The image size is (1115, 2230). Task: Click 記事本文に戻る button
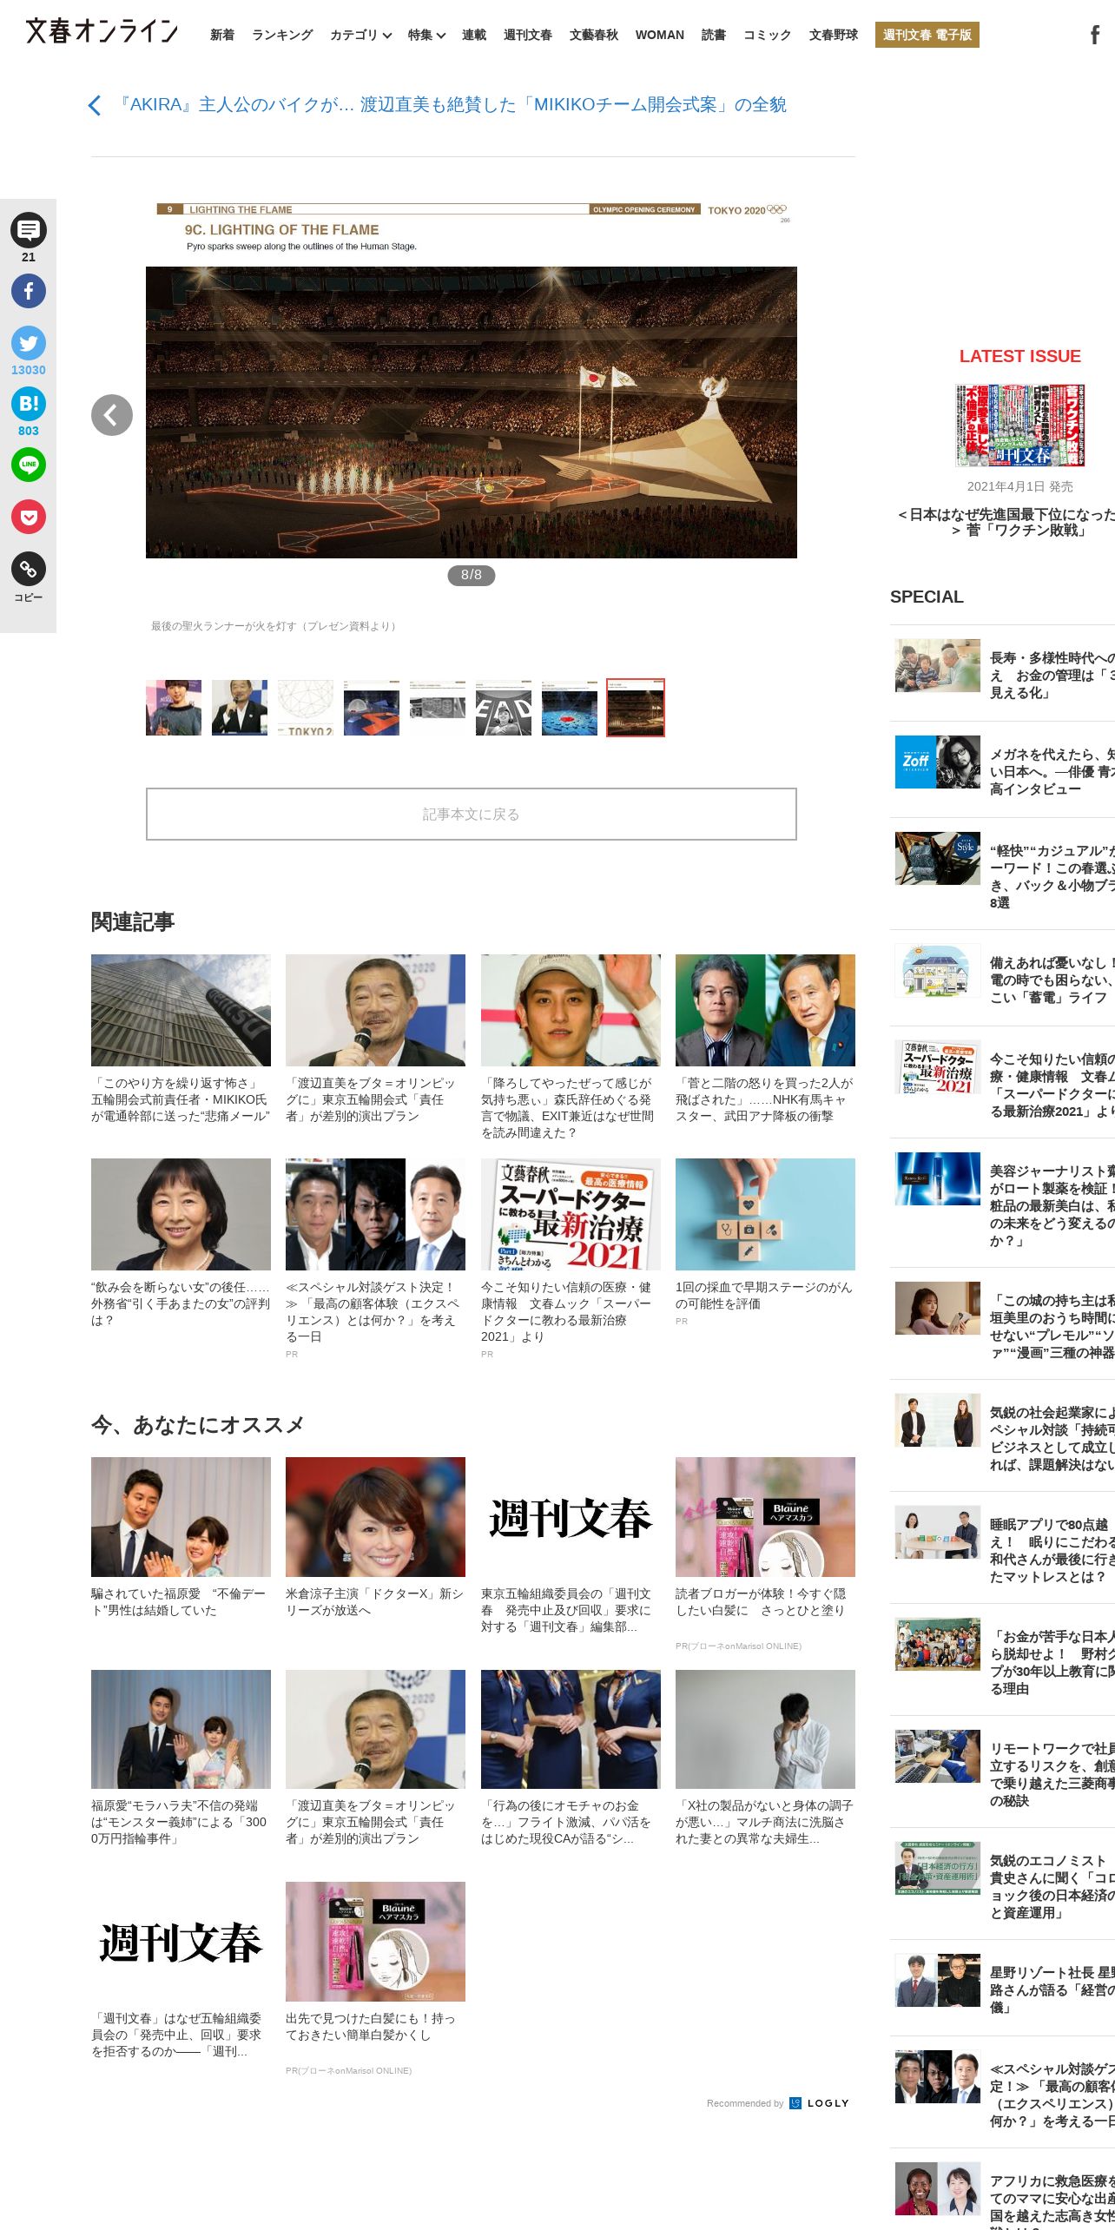coord(472,814)
